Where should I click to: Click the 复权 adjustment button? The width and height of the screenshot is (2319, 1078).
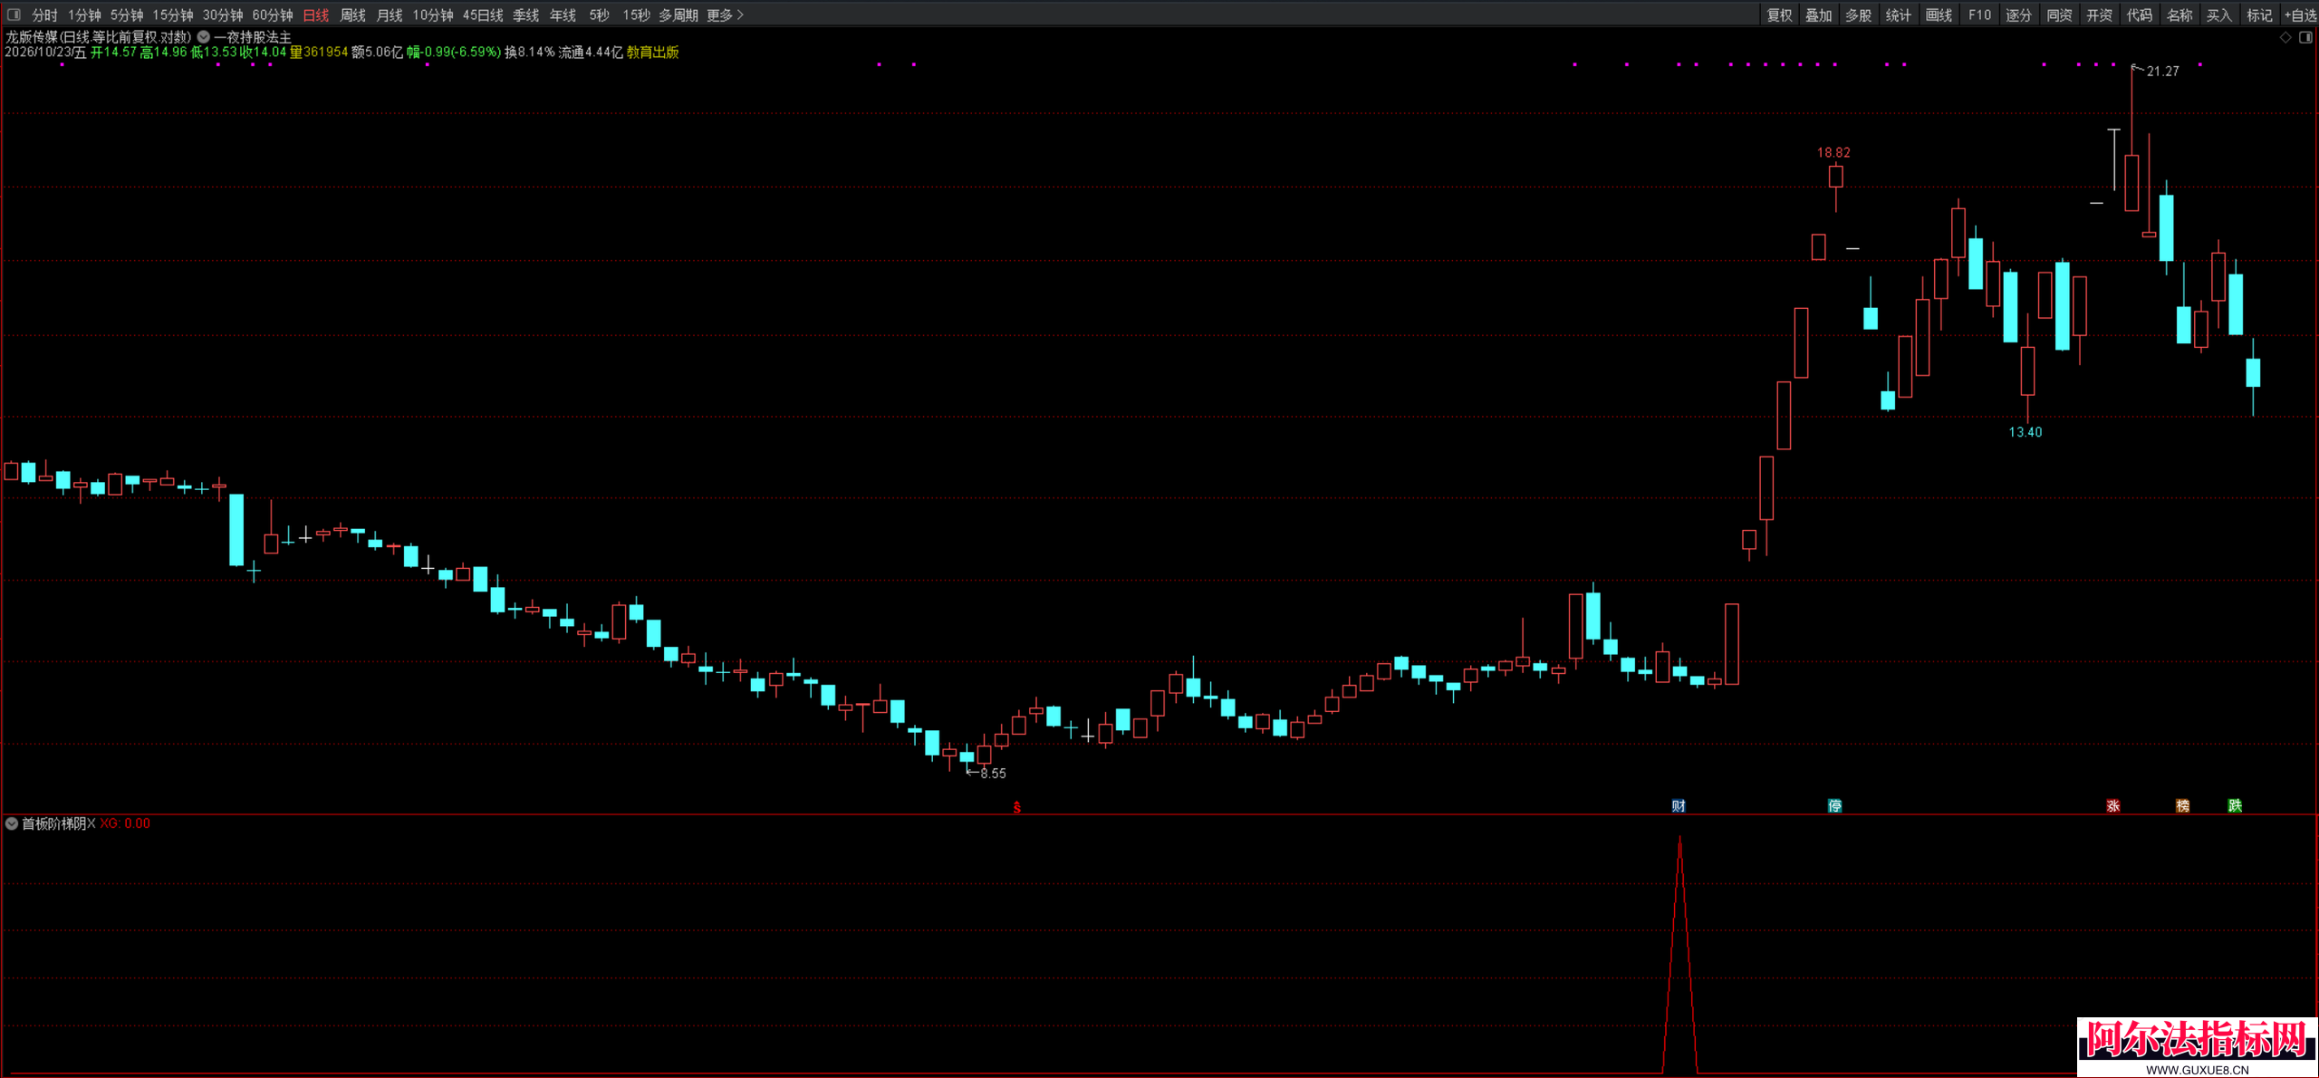pyautogui.click(x=1779, y=14)
